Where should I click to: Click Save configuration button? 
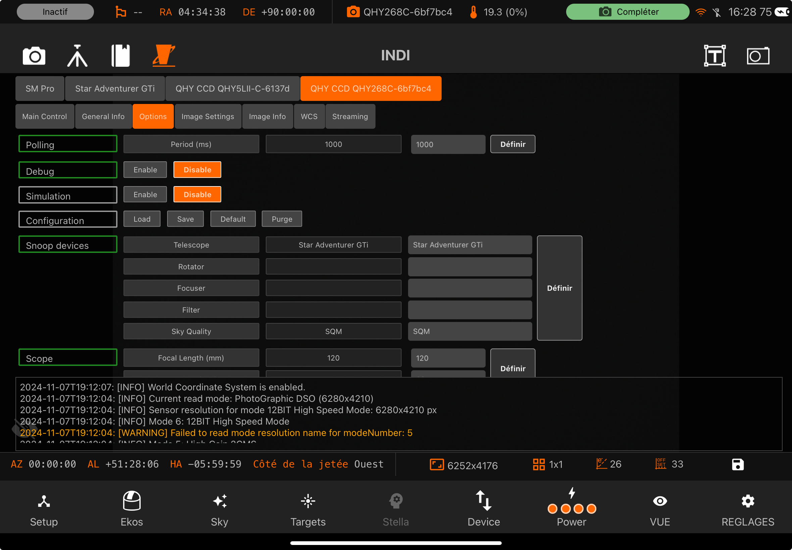(x=185, y=219)
